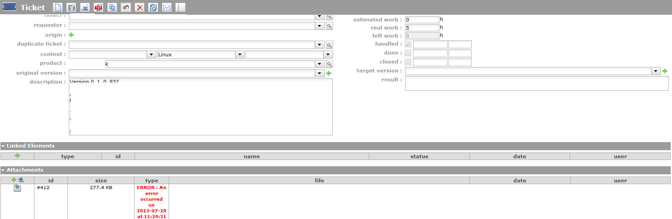The width and height of the screenshot is (672, 219).
Task: Click the issuer search magnifier icon
Action: coord(329,17)
